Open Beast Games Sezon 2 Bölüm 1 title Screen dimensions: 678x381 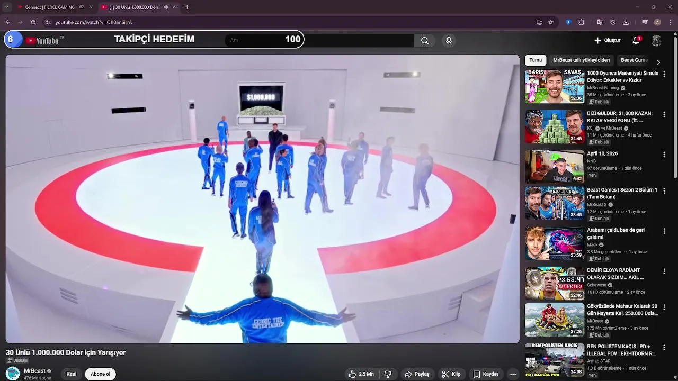point(622,193)
